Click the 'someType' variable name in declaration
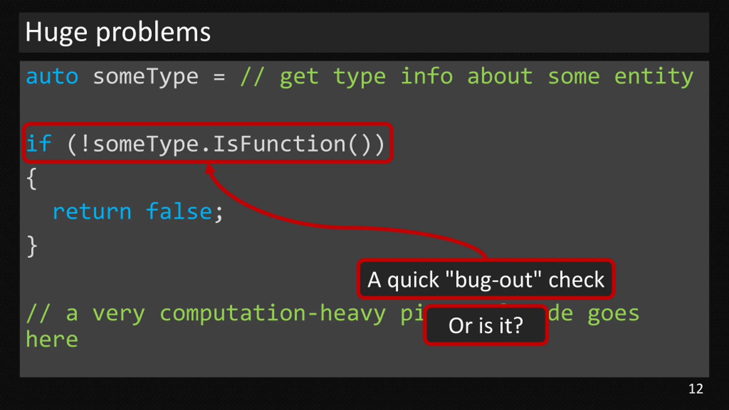 pyautogui.click(x=146, y=77)
